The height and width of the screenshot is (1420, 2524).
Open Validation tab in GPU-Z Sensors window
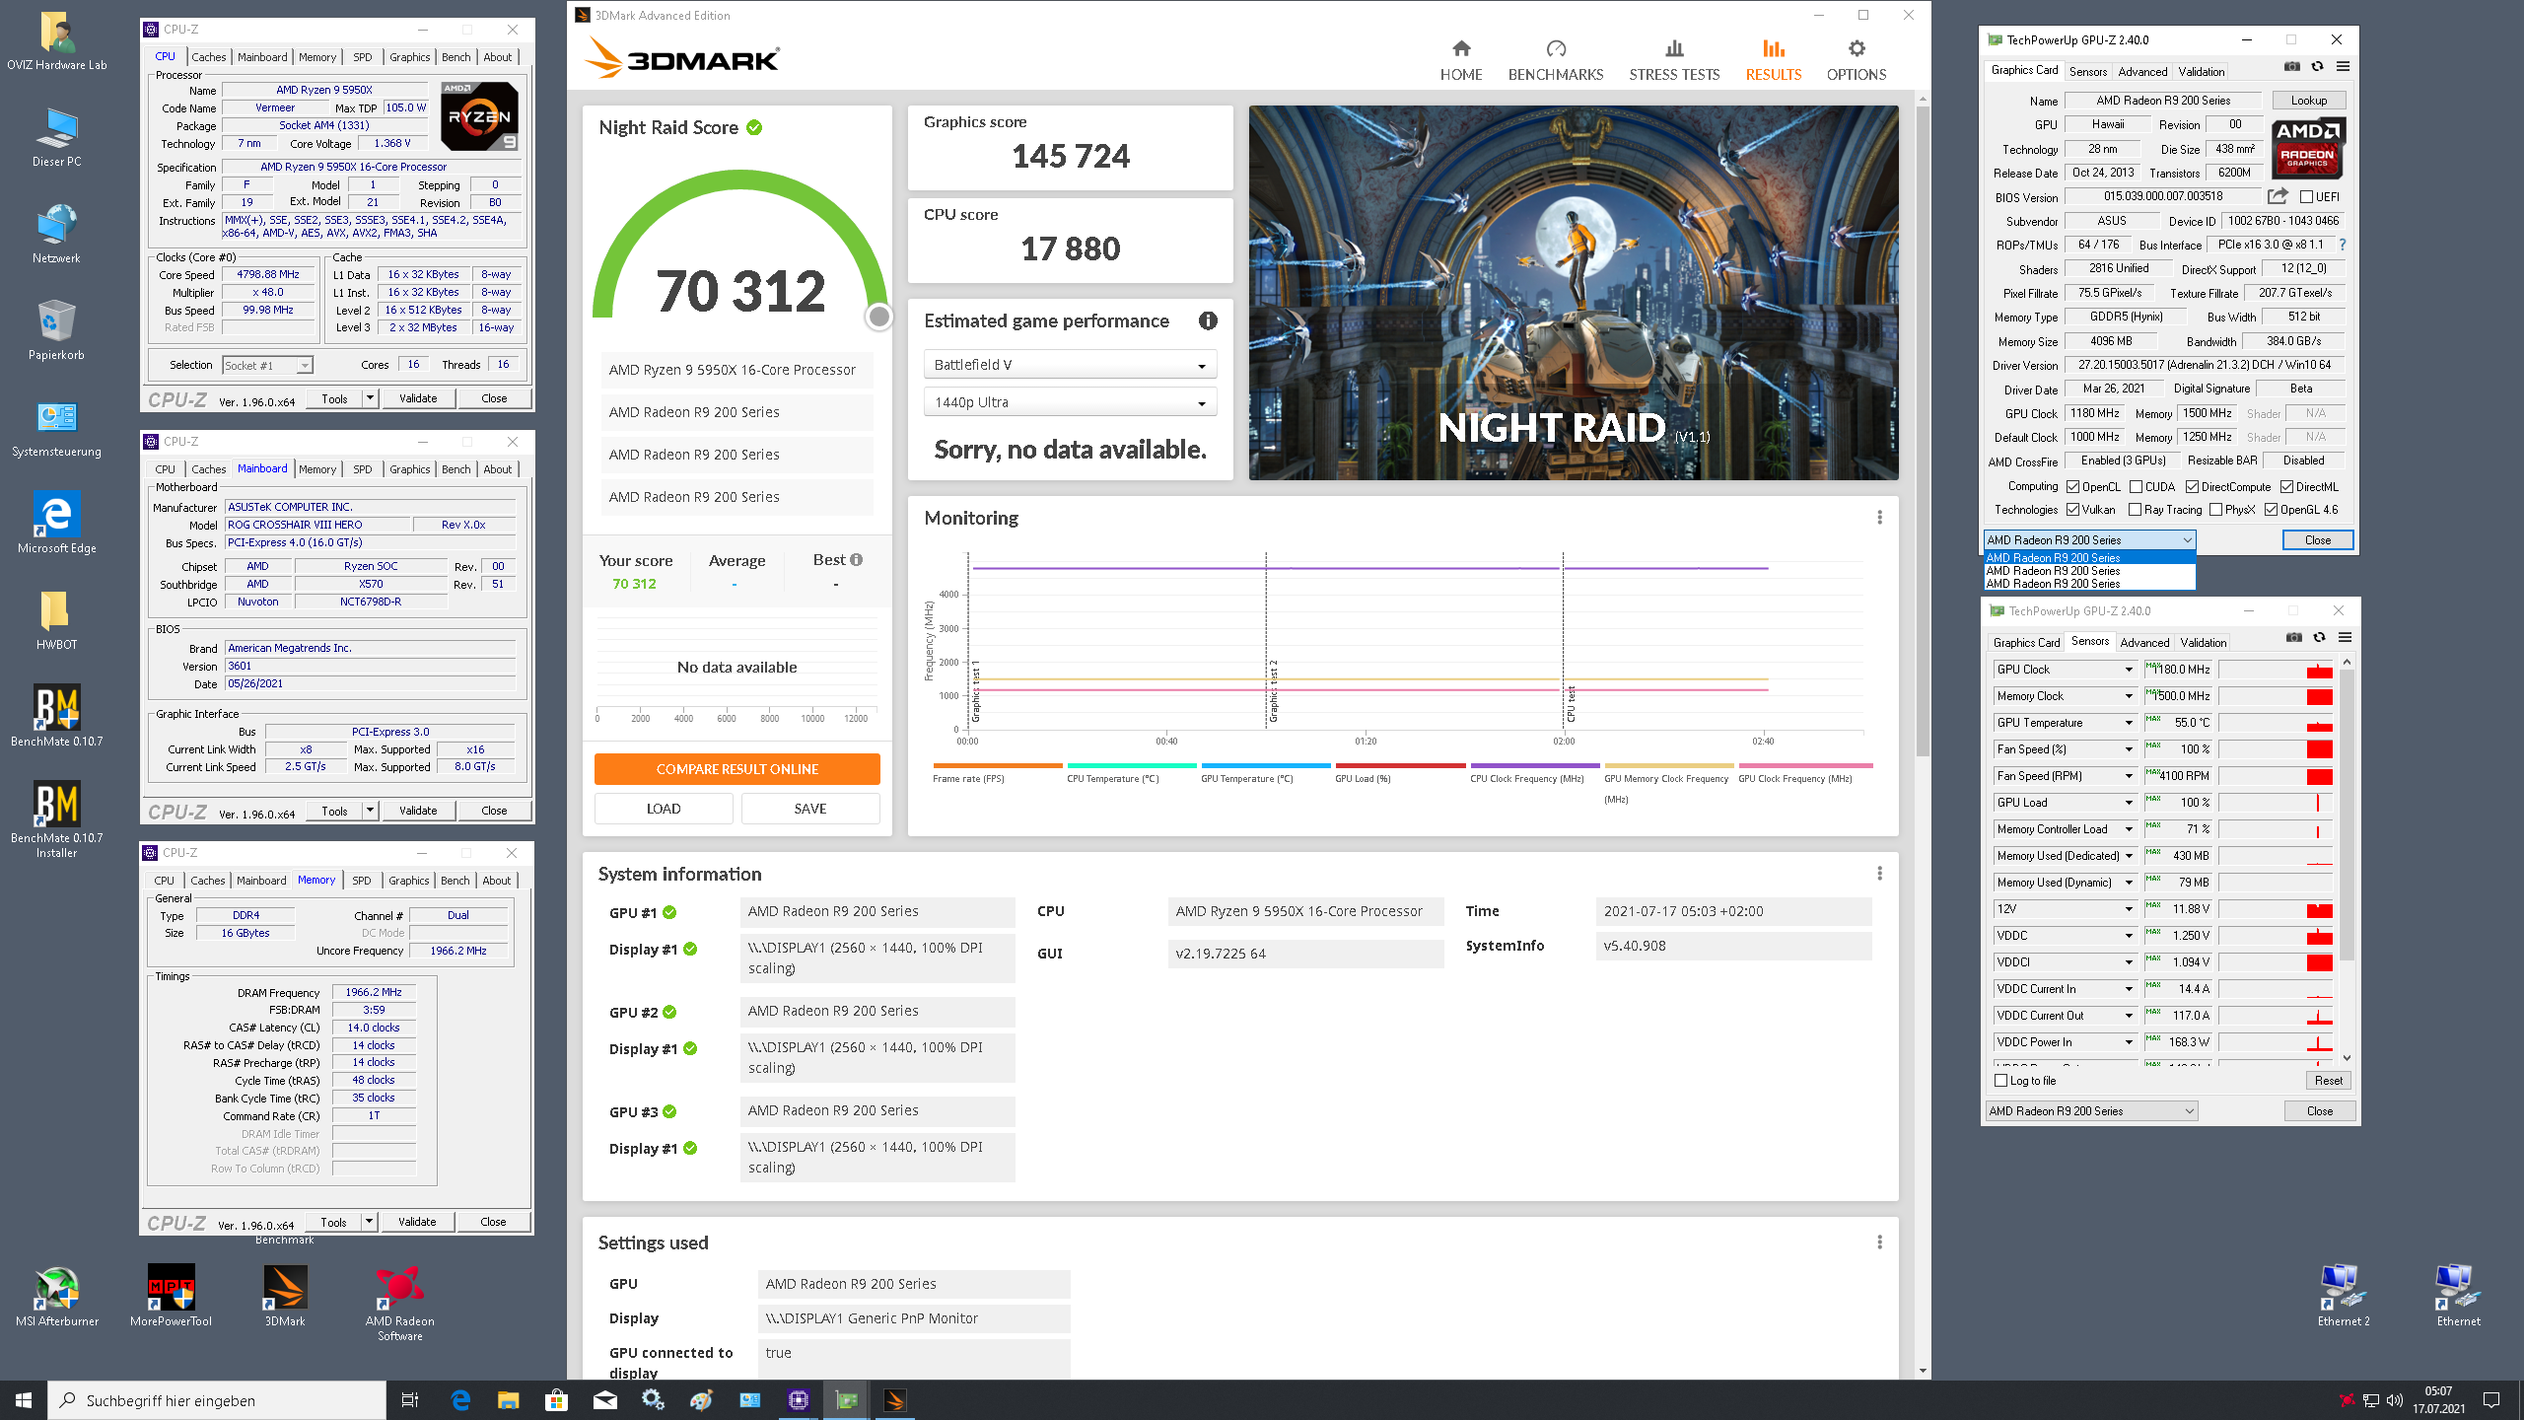pyautogui.click(x=2203, y=643)
